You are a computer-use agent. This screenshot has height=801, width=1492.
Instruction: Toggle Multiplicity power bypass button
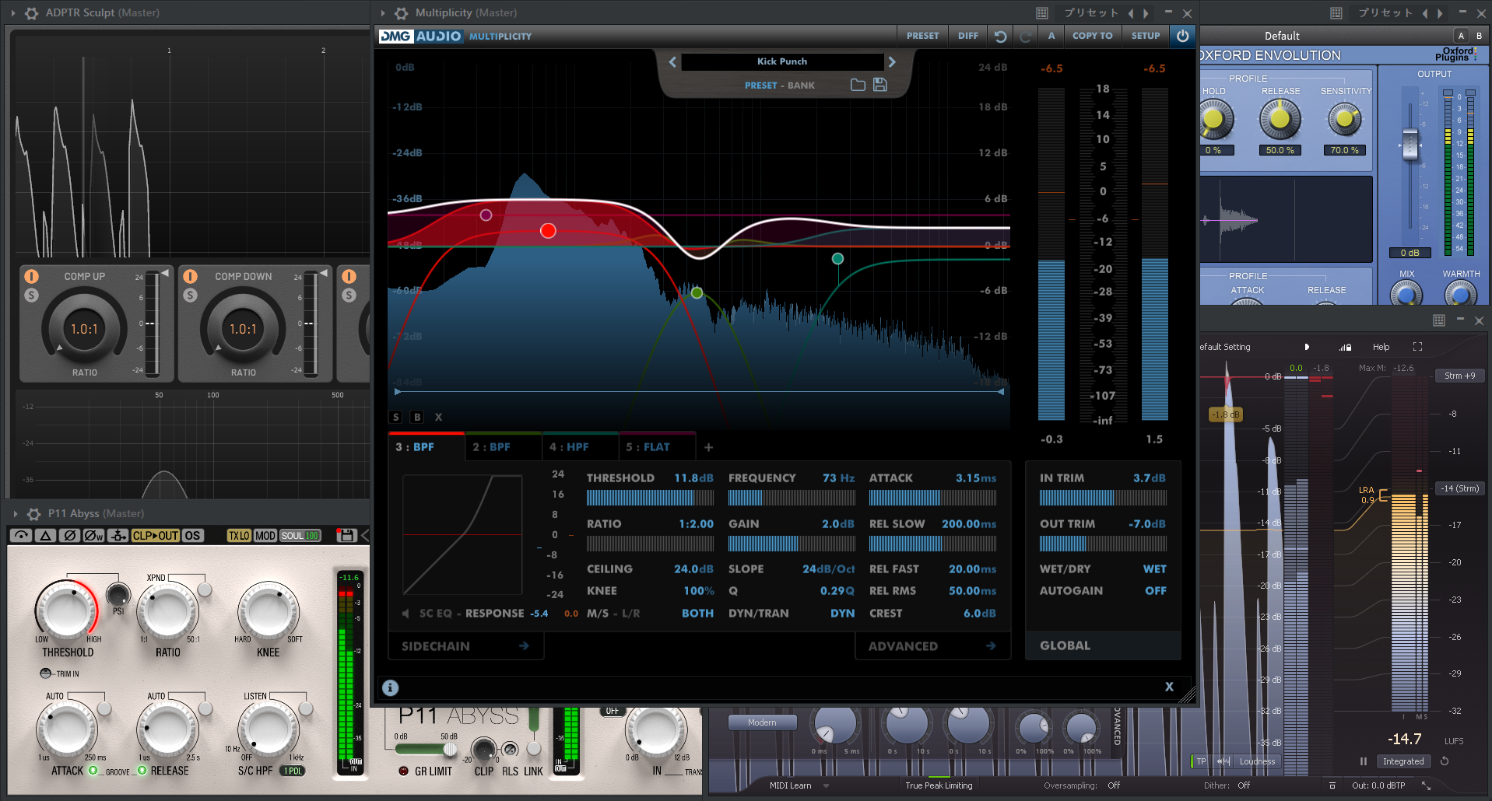(1182, 36)
